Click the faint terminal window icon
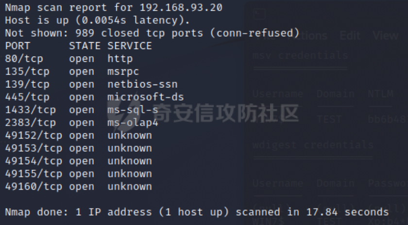The height and width of the screenshot is (225, 408). (260, 15)
